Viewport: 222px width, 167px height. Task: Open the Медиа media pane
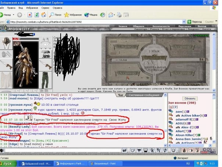(x=91, y=15)
